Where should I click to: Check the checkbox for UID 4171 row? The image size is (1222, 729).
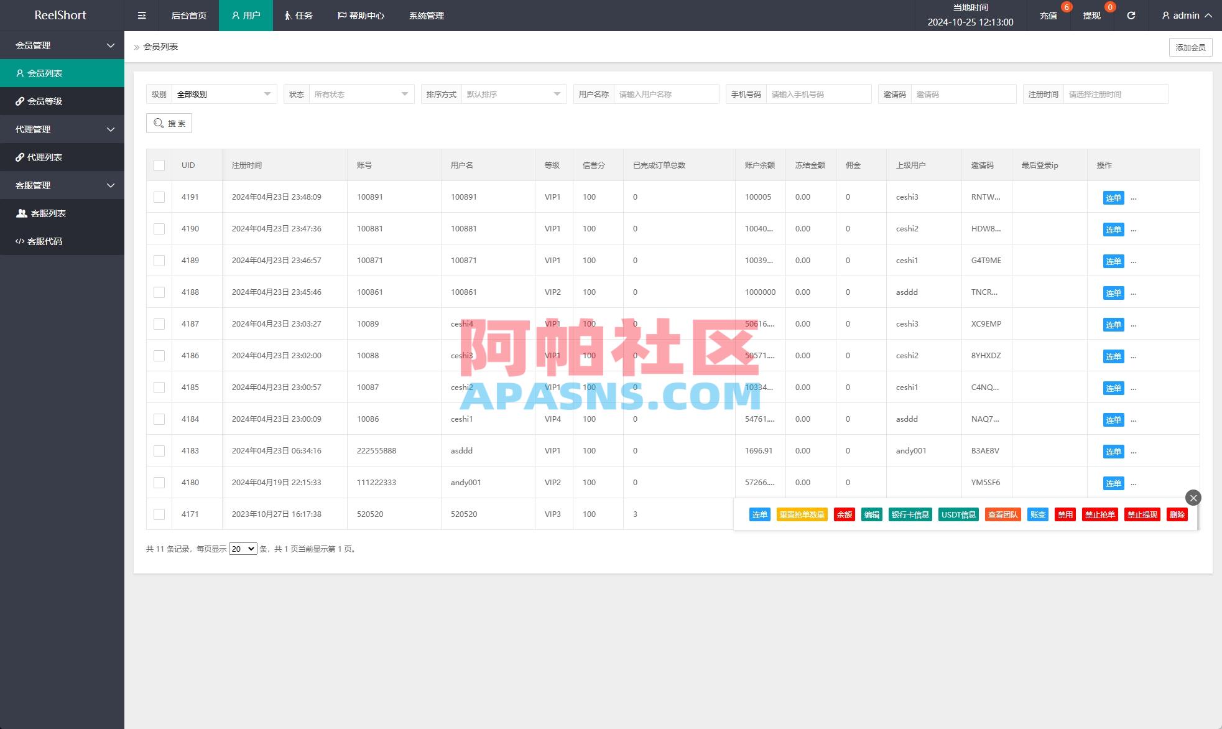pos(159,514)
